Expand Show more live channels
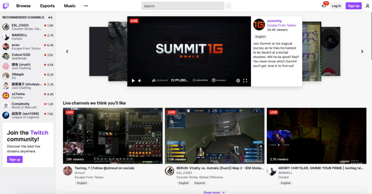 click(214, 192)
